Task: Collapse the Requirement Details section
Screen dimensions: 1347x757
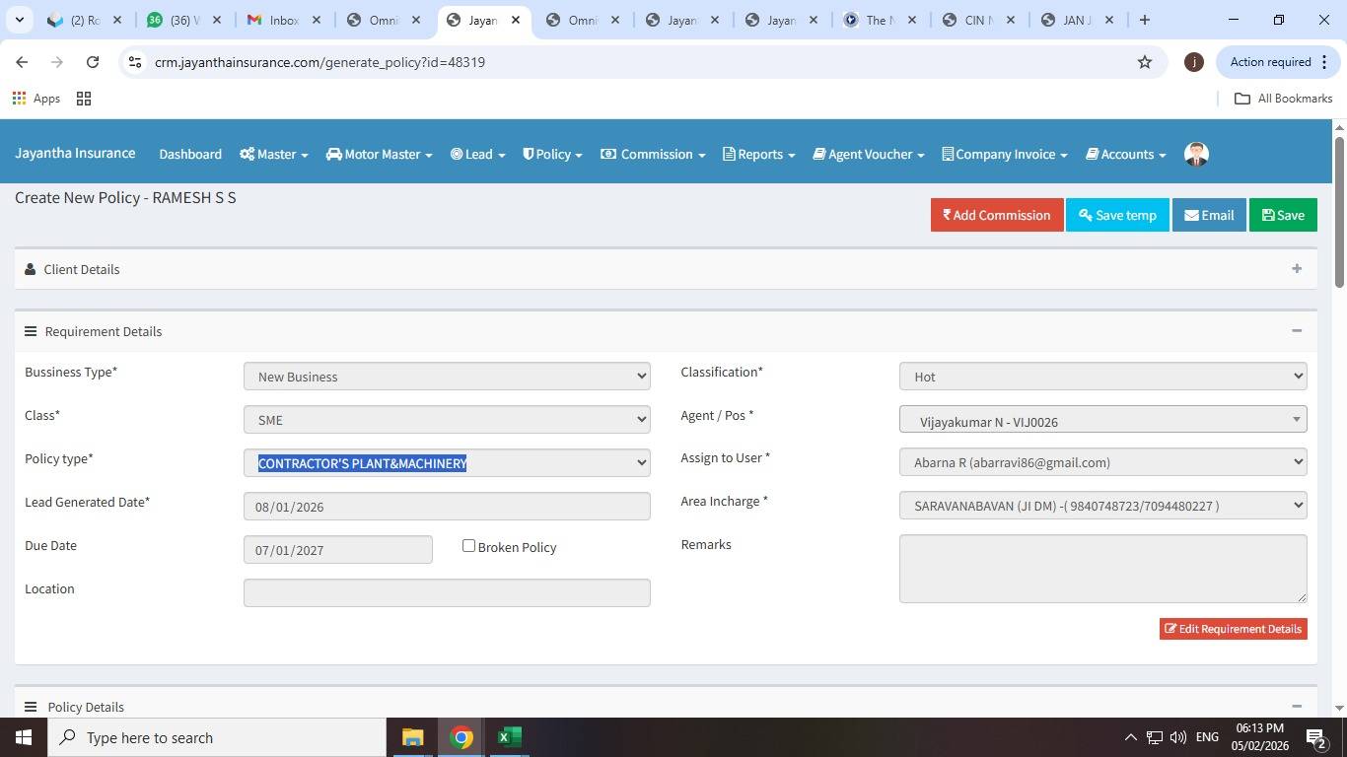Action: pos(1296,331)
